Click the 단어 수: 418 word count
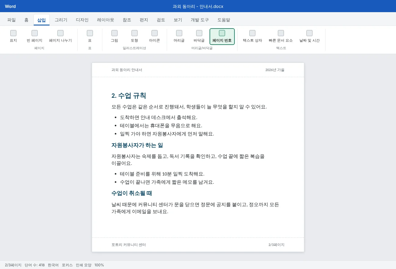Viewport: 396px width, 269px height. tap(35, 265)
